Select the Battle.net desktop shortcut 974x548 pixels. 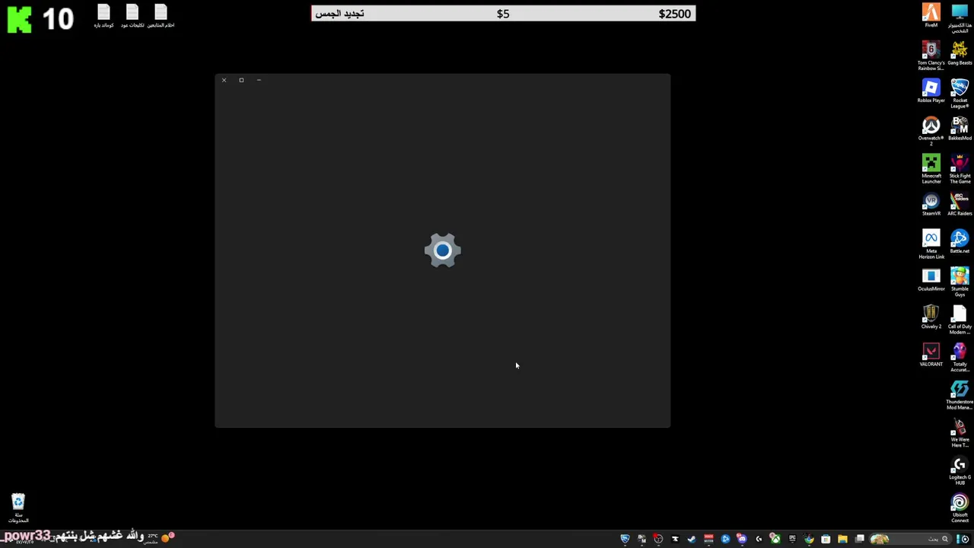click(960, 241)
